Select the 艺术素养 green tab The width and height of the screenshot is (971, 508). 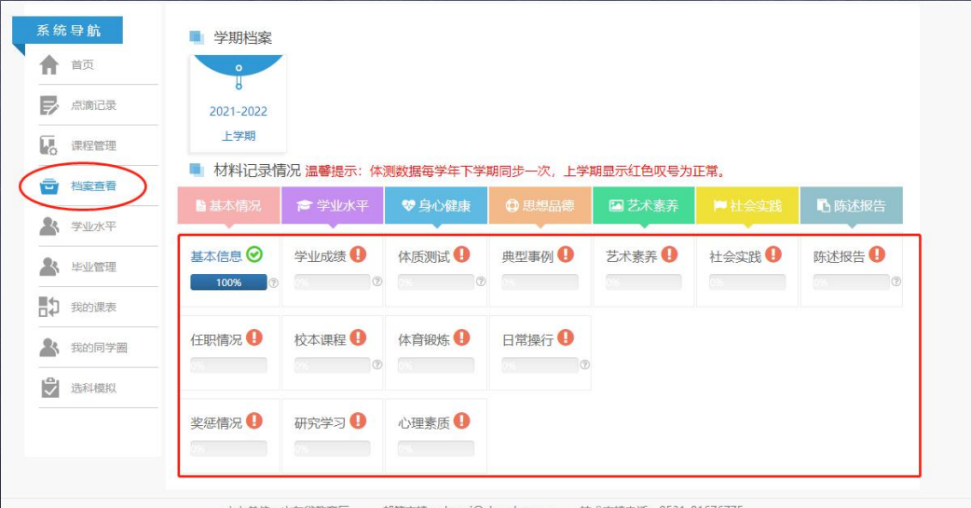pyautogui.click(x=643, y=206)
